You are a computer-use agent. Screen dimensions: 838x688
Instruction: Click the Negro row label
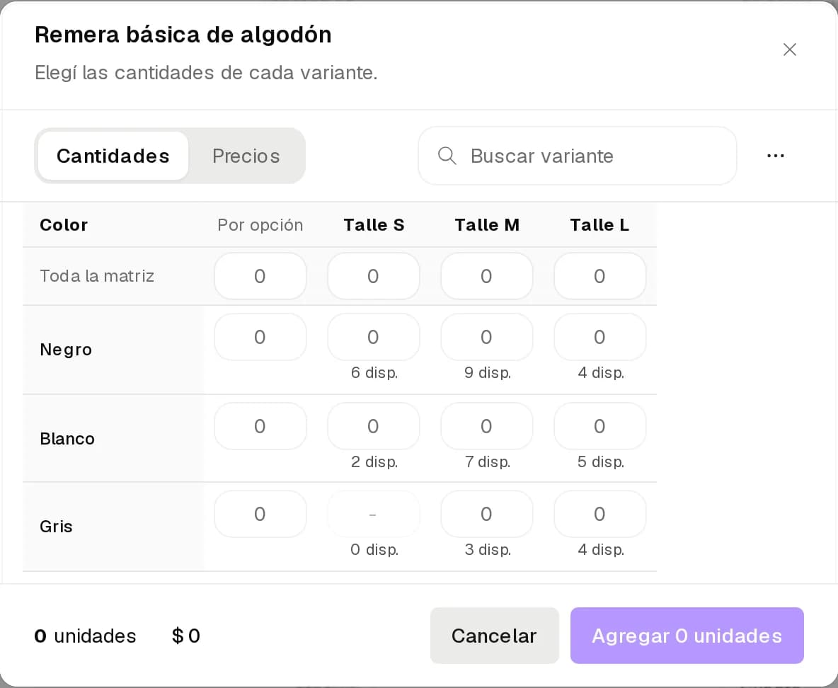pyautogui.click(x=66, y=350)
